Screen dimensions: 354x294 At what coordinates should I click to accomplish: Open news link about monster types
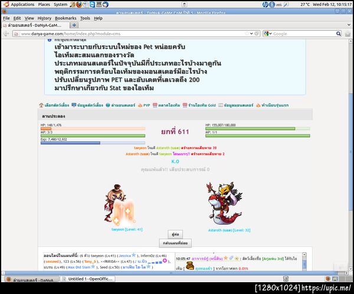pyautogui.click(x=137, y=64)
